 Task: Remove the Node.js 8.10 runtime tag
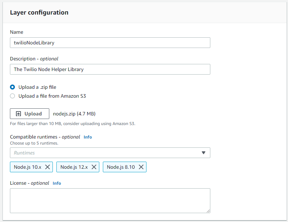point(141,167)
